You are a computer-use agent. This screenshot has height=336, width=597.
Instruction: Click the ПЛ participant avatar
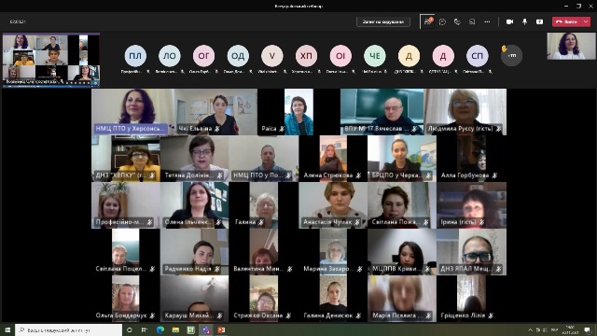[135, 56]
